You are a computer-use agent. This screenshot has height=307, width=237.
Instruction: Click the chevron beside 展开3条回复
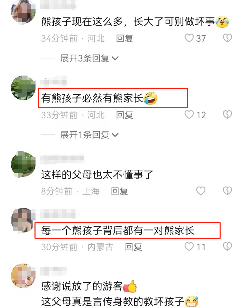point(115,58)
